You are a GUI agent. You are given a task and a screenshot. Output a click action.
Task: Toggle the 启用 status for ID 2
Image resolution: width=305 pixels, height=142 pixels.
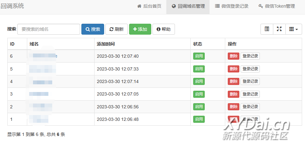pos(199,107)
